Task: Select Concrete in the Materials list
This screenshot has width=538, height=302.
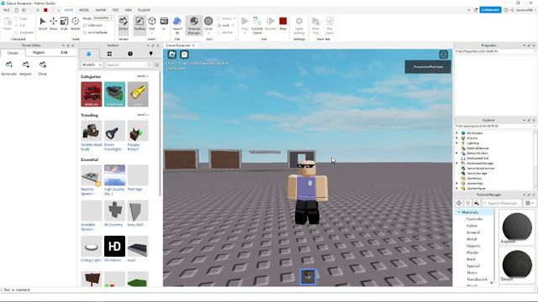Action: coord(474,219)
